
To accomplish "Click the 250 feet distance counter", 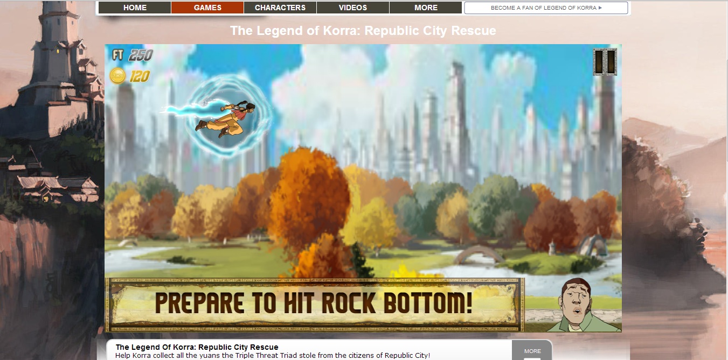I will coord(141,55).
